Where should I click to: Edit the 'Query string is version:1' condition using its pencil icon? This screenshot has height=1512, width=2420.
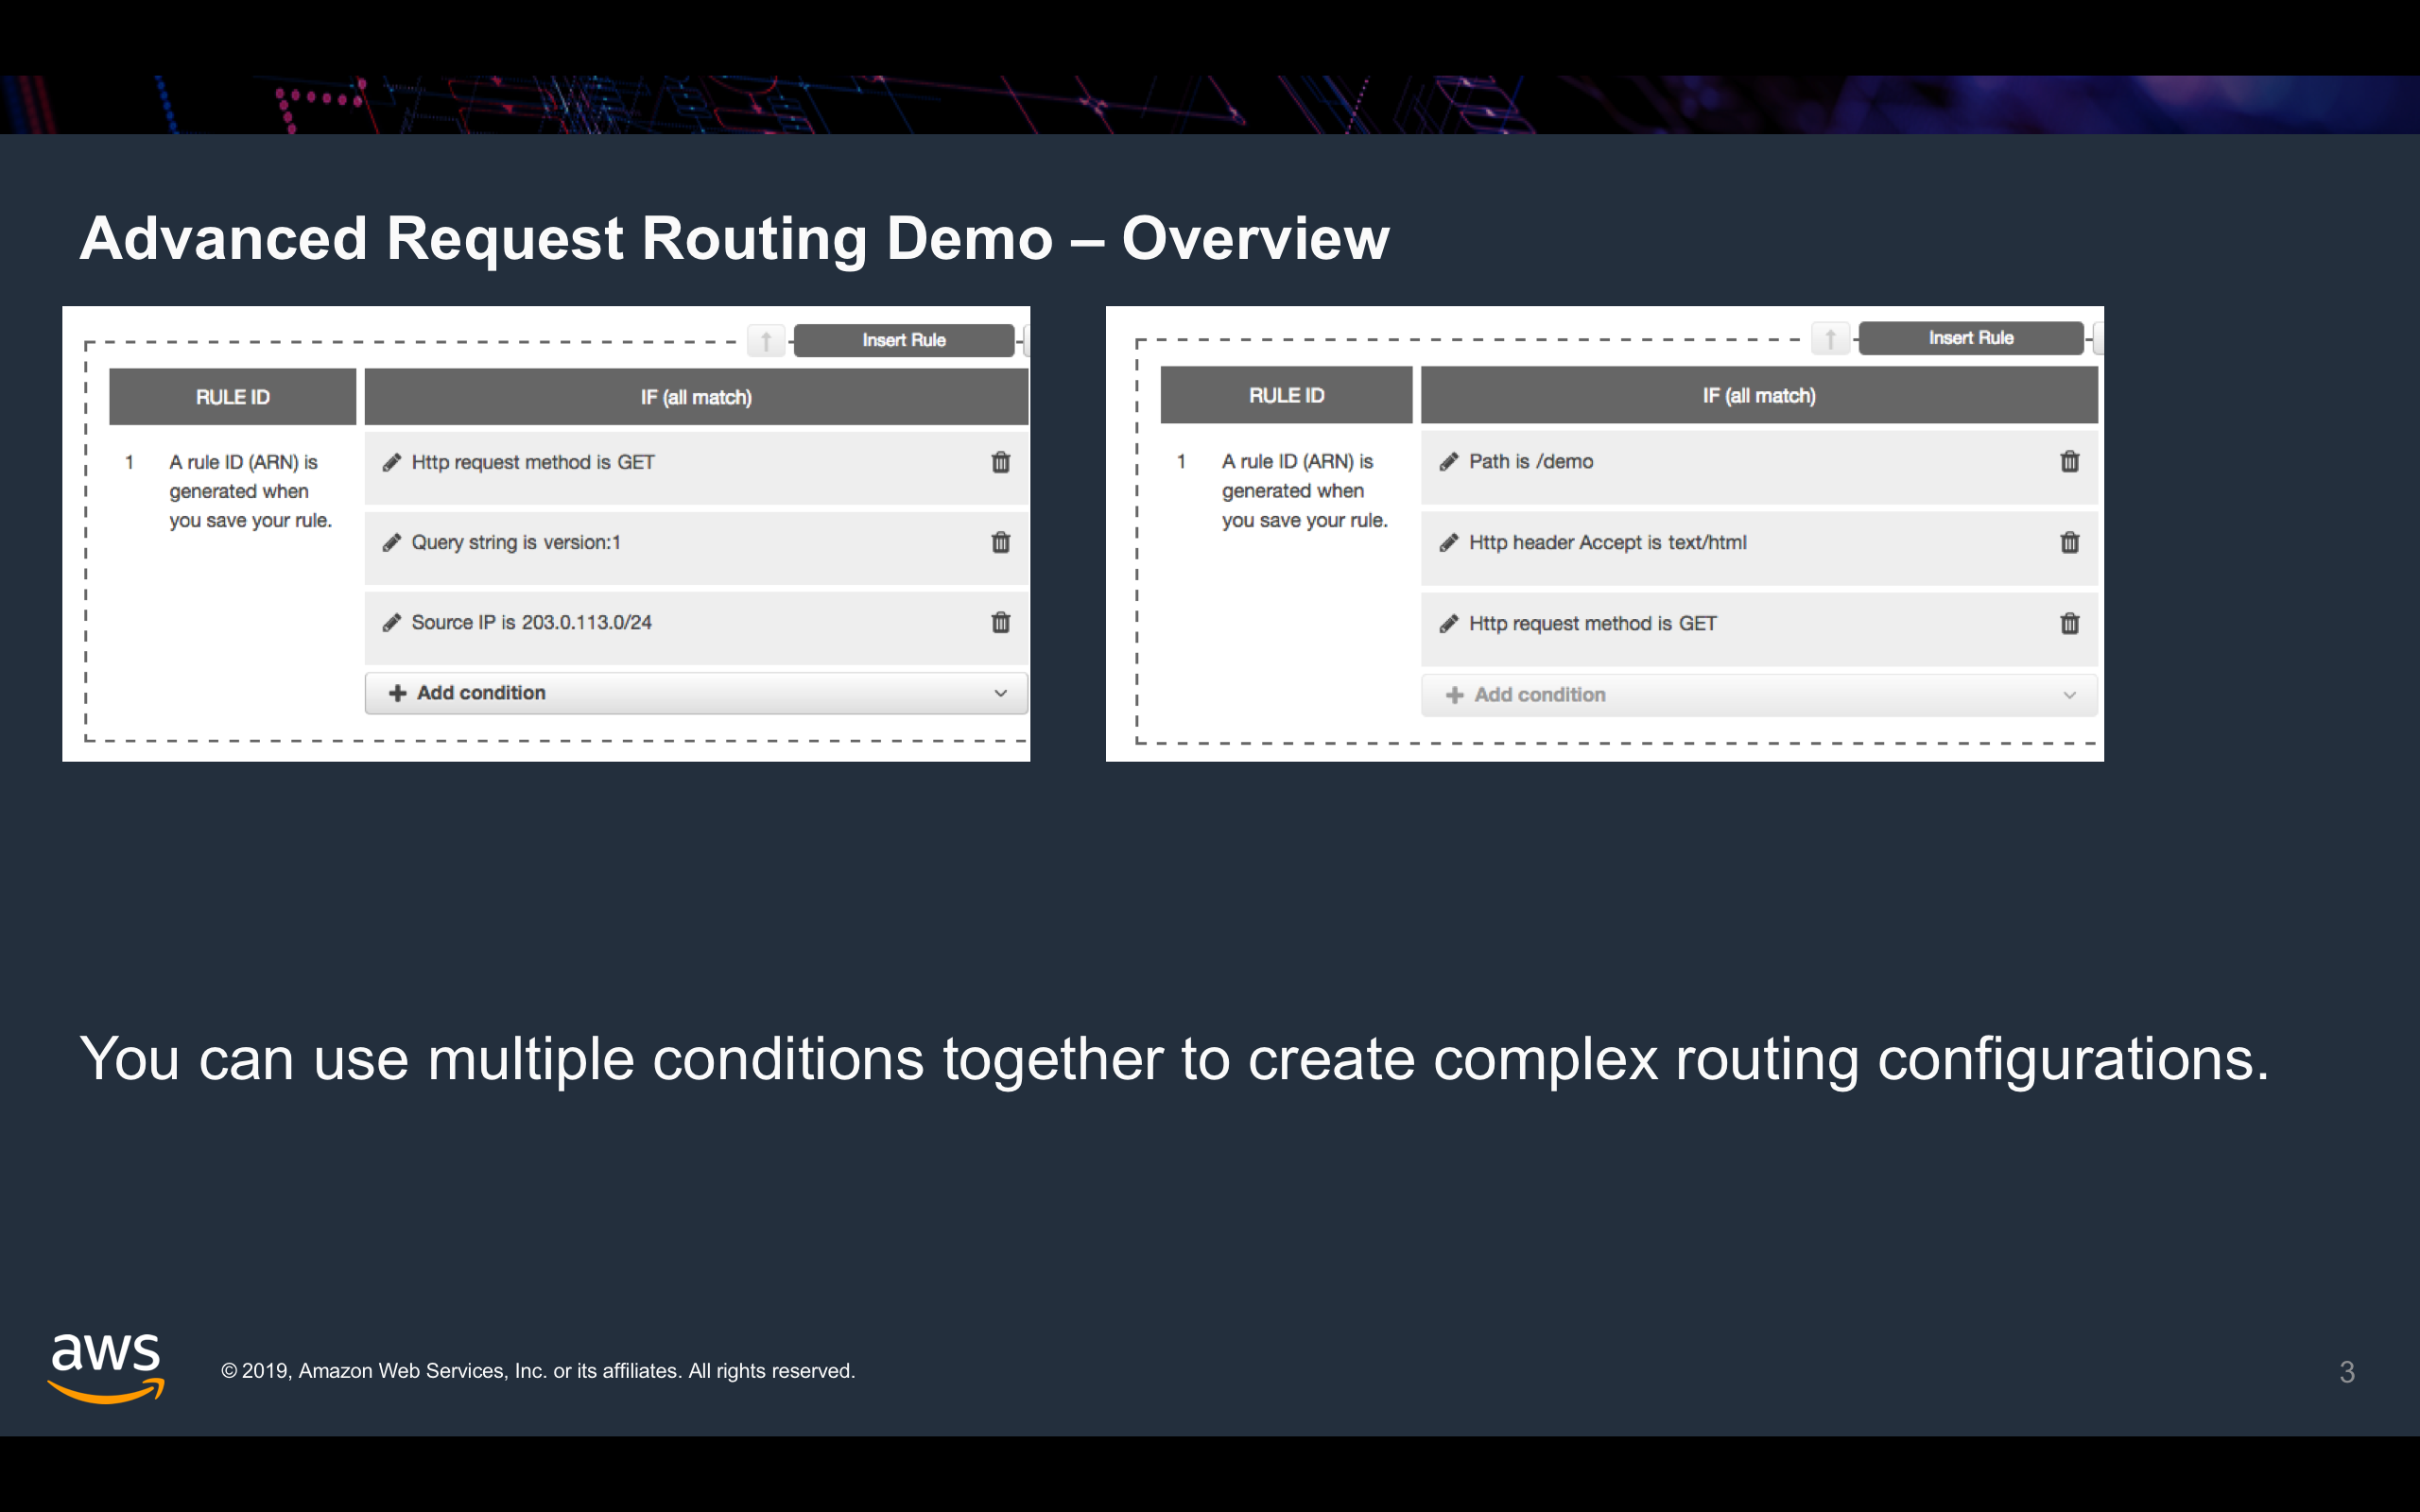(392, 542)
